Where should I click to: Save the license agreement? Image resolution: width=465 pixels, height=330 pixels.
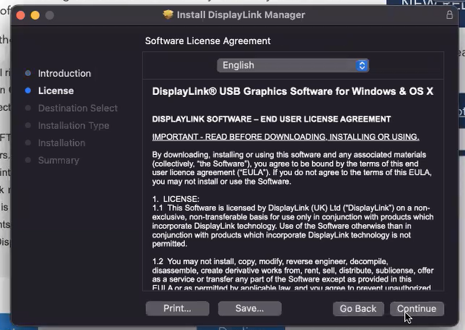pyautogui.click(x=249, y=308)
